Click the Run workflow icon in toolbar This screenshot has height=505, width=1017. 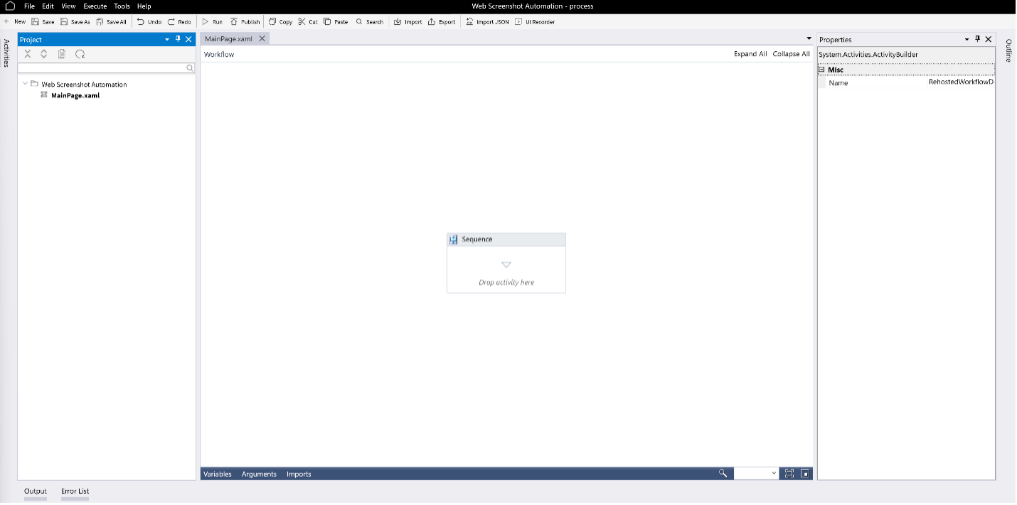[206, 22]
